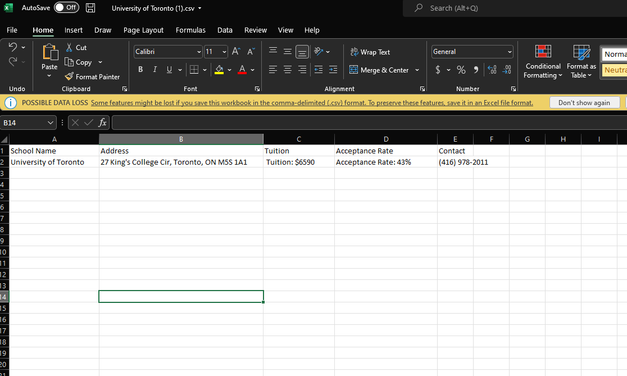The image size is (627, 376).
Task: Click Increase Decimal icon
Action: pyautogui.click(x=492, y=70)
